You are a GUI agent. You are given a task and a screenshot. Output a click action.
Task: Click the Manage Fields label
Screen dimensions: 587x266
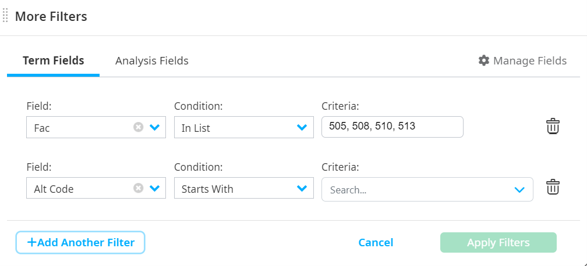[x=529, y=60]
